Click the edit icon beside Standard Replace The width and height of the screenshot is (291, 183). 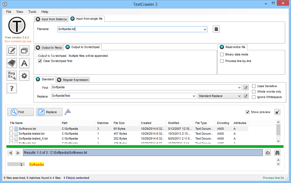point(246,96)
